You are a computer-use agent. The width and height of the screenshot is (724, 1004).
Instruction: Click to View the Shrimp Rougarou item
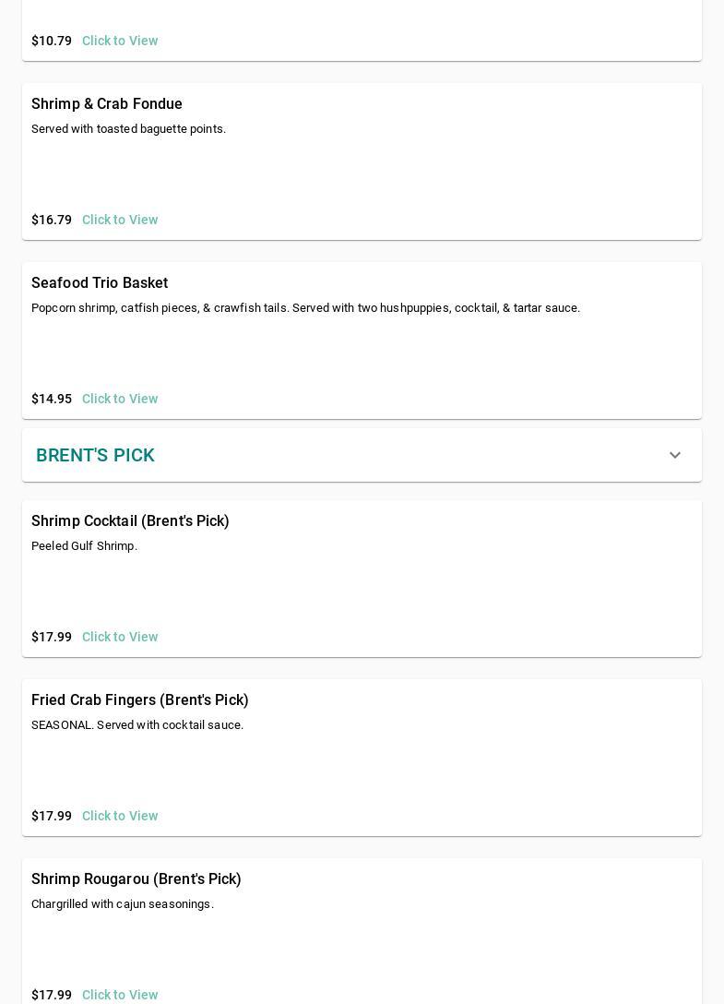point(120,995)
